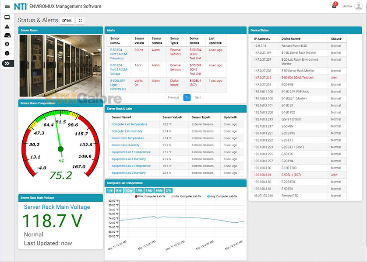Sort Device Status by Device Name
The height and width of the screenshot is (262, 367).
tap(291, 39)
